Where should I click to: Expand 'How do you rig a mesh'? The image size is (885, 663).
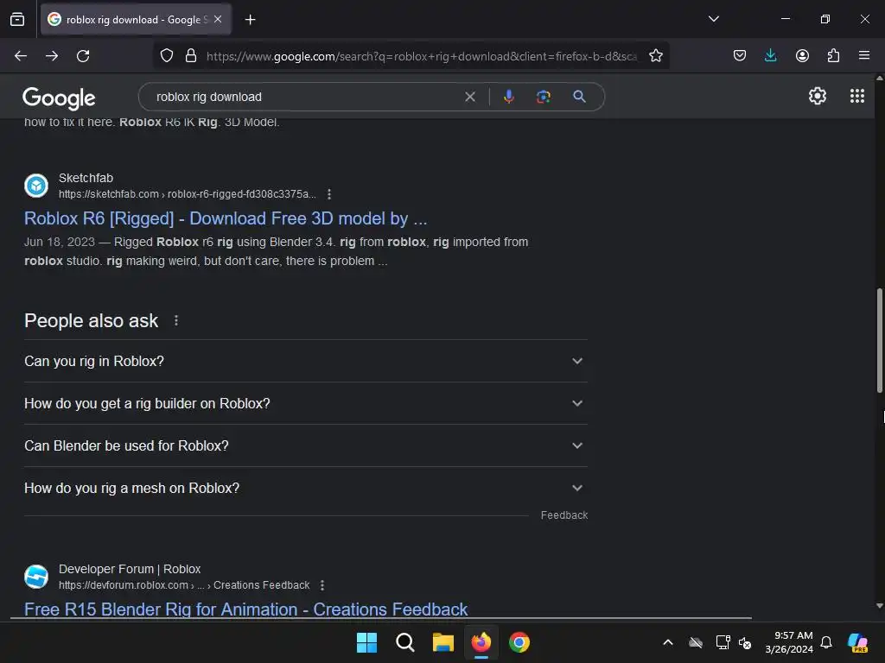point(305,488)
